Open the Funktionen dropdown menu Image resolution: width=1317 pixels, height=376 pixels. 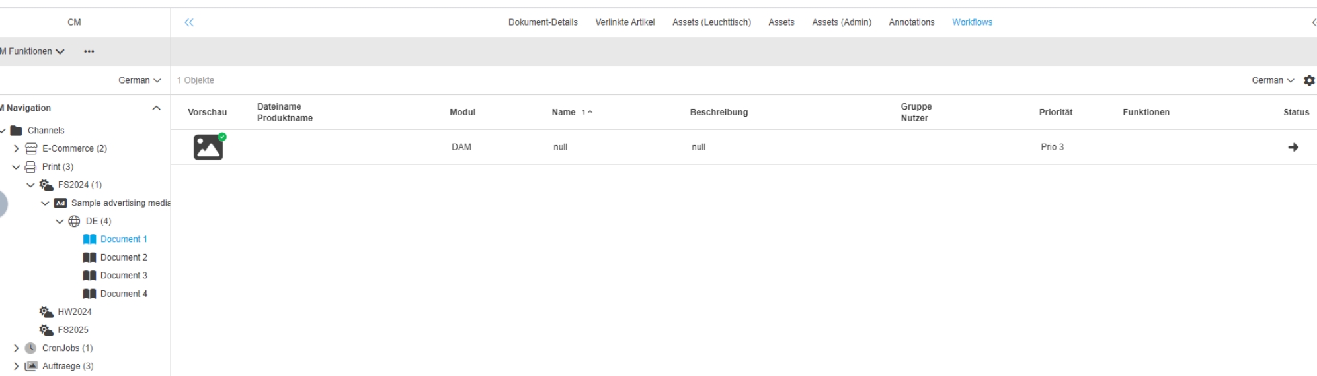tap(33, 51)
